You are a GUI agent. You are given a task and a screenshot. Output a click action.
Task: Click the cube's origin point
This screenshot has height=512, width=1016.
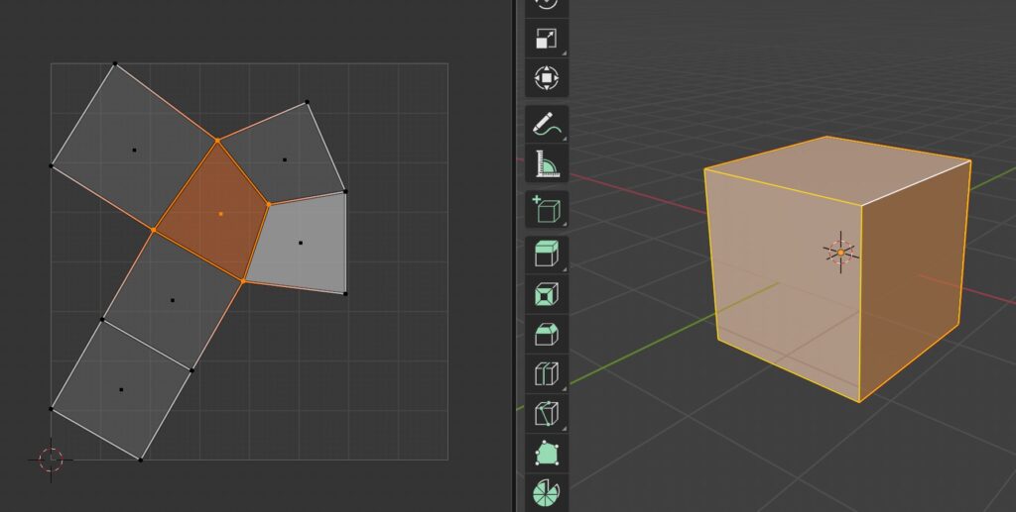click(x=840, y=253)
